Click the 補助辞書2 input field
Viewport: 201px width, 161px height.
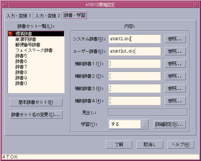[134, 76]
